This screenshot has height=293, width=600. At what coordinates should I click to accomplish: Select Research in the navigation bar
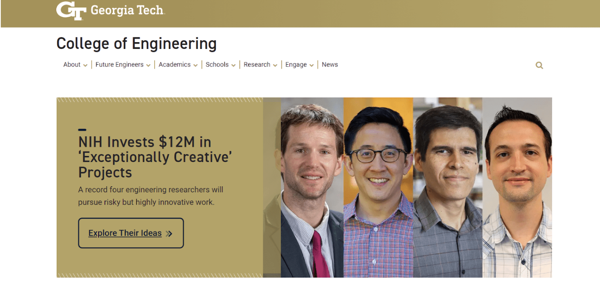tap(257, 64)
